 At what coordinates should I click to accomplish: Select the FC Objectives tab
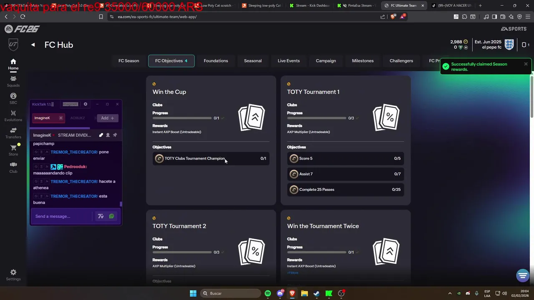pos(171,61)
